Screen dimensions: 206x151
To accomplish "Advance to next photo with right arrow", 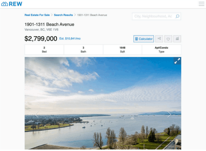I will tap(169, 115).
